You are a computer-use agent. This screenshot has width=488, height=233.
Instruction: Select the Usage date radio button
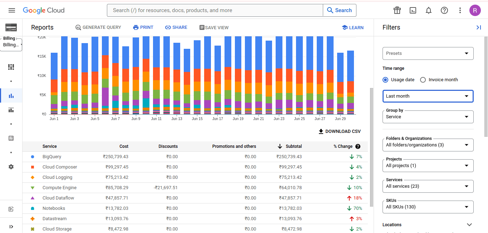385,80
